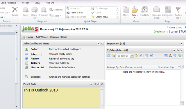Open the More respond options
Screen dimensions: 186x109
pyautogui.click(x=55, y=16)
